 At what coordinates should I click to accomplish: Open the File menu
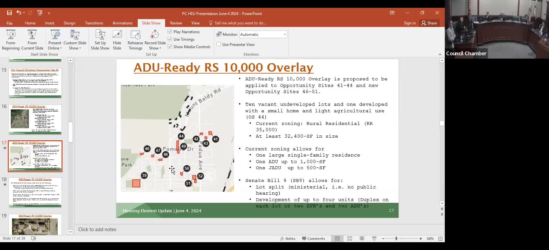(x=9, y=23)
